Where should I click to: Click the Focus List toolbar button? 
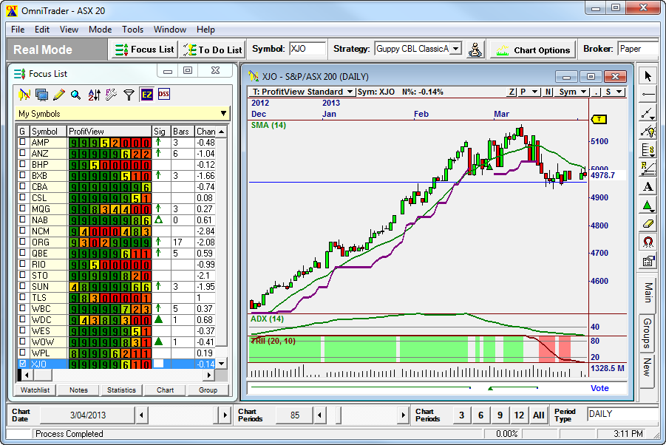(x=144, y=50)
